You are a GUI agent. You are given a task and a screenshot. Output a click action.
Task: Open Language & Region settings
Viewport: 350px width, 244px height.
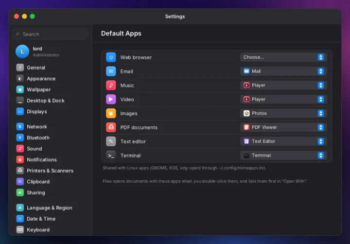coord(51,208)
